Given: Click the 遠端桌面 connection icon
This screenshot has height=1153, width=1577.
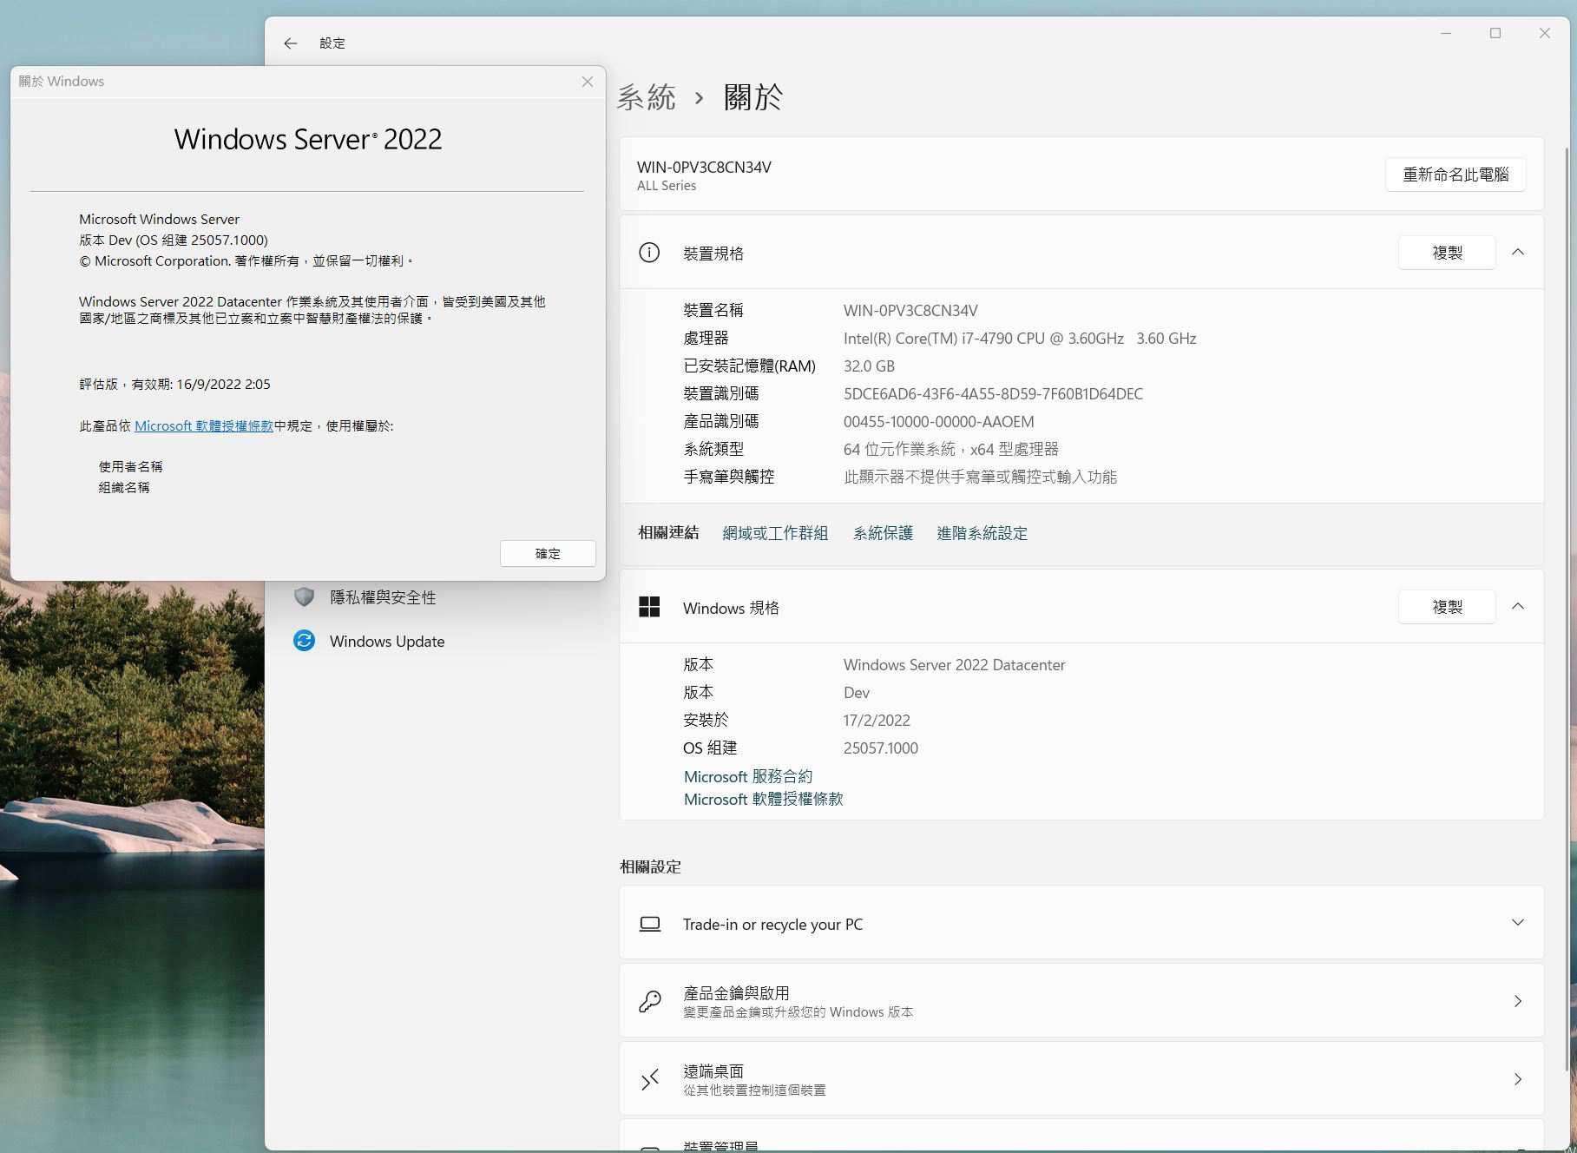Looking at the screenshot, I should tap(649, 1078).
